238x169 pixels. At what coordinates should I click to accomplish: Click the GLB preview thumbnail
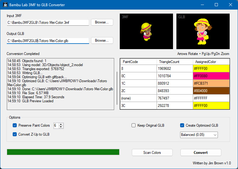point(203,32)
